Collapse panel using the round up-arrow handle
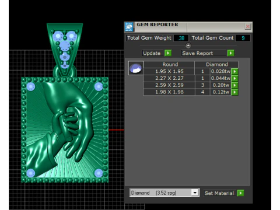The image size is (280, 210). coord(188,45)
